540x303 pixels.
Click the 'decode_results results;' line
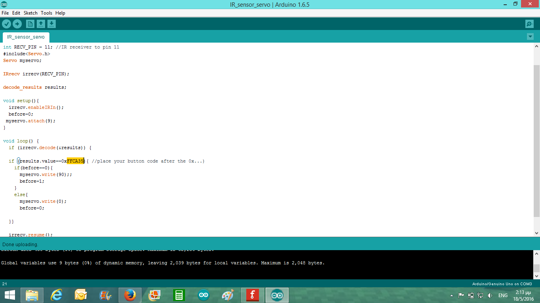[35, 87]
